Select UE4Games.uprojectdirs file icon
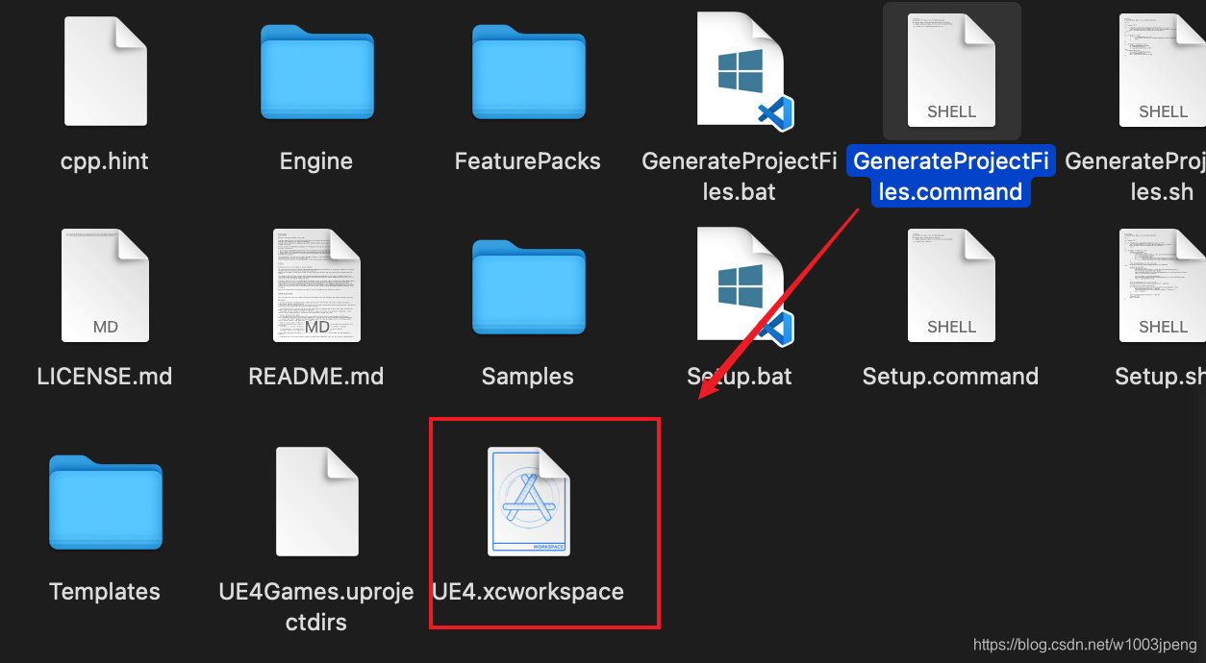Viewport: 1206px width, 663px height. point(316,501)
